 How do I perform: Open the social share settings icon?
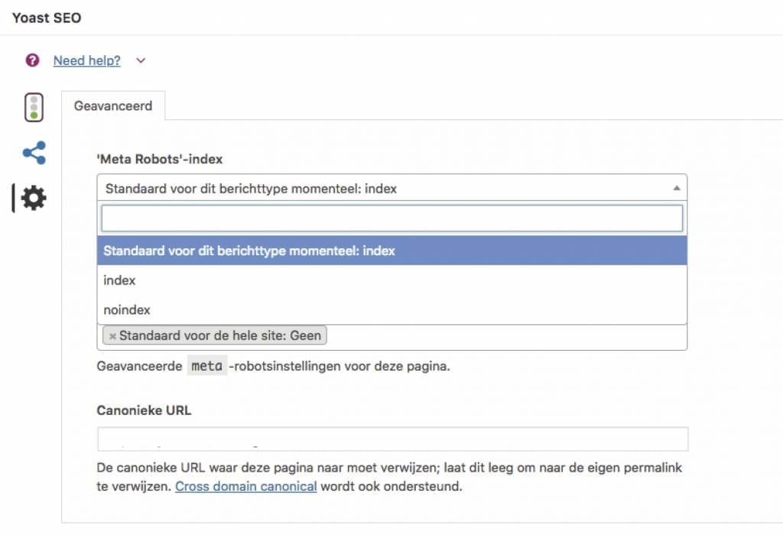(34, 153)
